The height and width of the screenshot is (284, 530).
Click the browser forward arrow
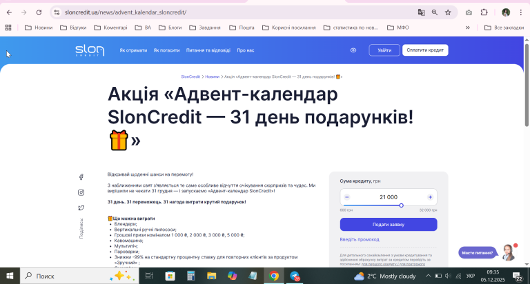[23, 12]
